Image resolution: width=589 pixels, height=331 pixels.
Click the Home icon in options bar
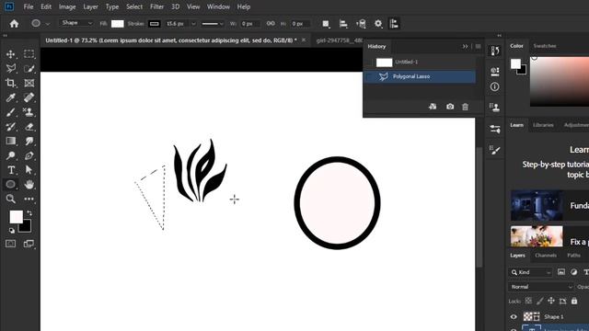coord(14,24)
